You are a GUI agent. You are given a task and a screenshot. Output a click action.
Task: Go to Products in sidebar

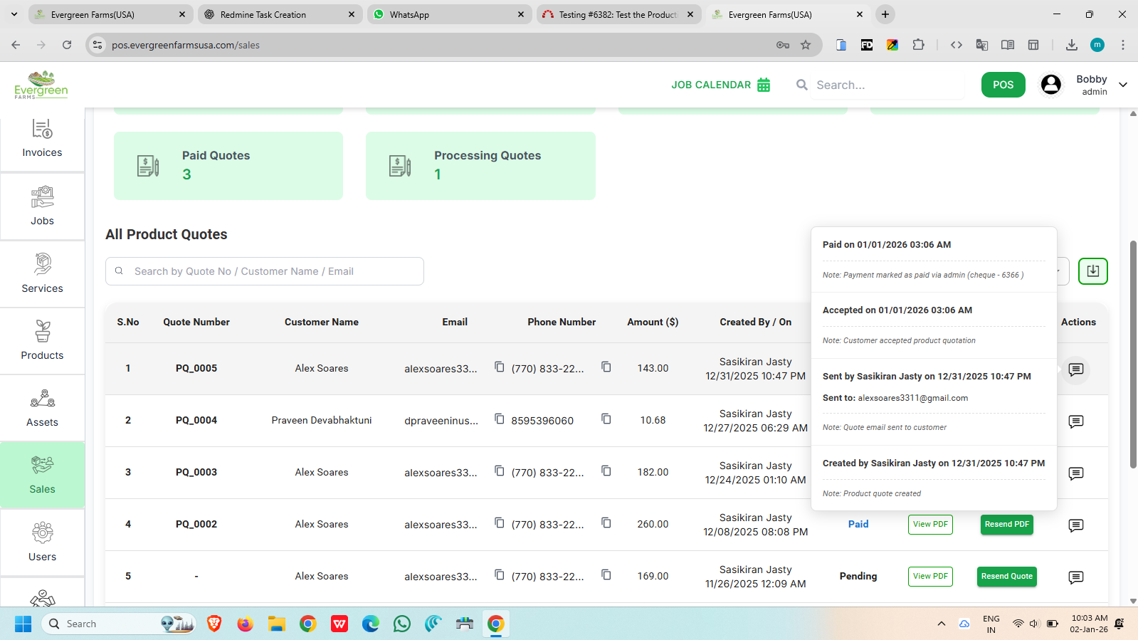click(42, 341)
